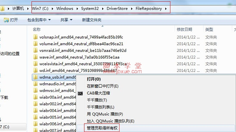Navigate to Windows breadcrumb

click(65, 8)
